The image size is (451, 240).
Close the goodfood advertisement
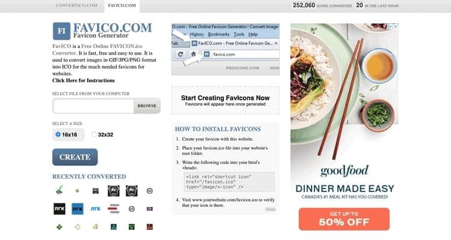(396, 26)
